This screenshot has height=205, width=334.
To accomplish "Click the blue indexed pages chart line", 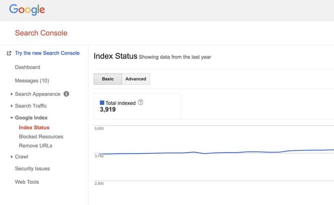I will coord(216,153).
